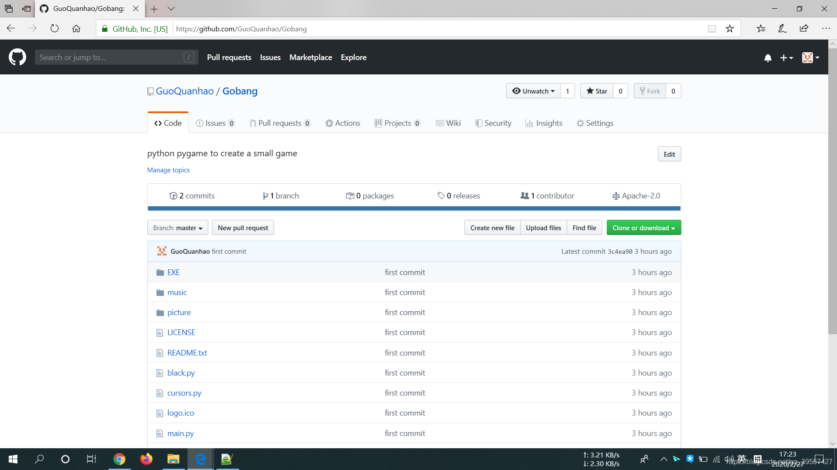Expand the Branch master selector dropdown
The image size is (837, 470).
[177, 227]
